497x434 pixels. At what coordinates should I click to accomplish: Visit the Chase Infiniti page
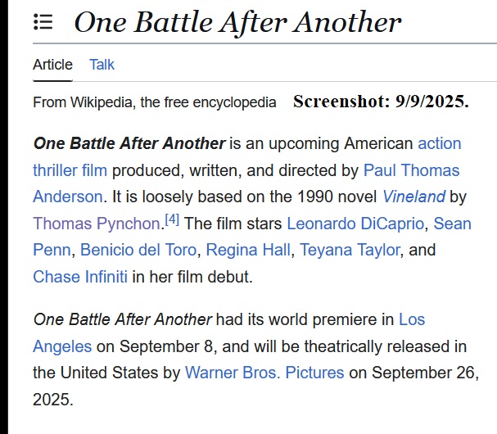click(x=80, y=276)
